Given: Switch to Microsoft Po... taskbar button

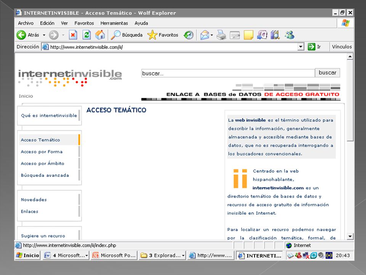Looking at the screenshot, I should click(114, 256).
